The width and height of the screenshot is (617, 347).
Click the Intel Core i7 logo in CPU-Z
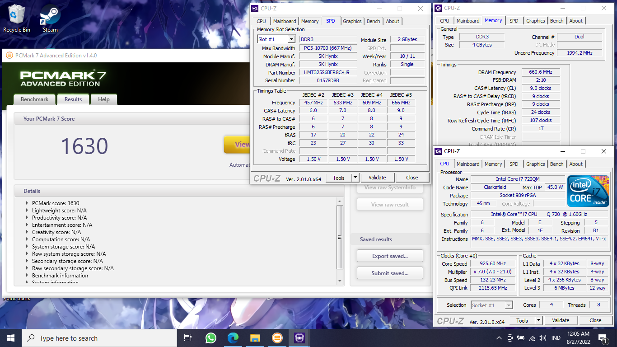[588, 191]
